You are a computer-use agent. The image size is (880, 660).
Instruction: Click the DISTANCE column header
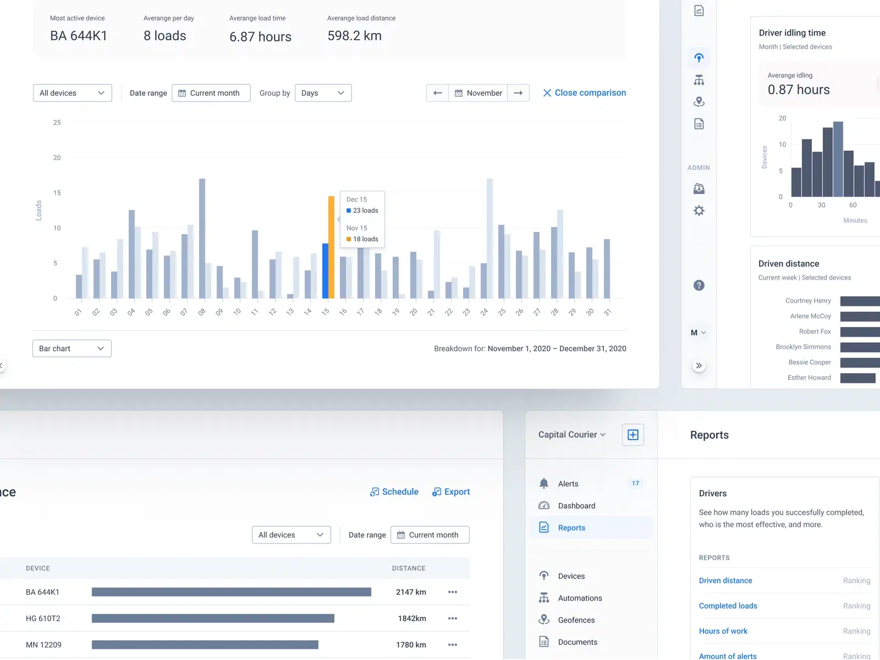click(x=409, y=568)
